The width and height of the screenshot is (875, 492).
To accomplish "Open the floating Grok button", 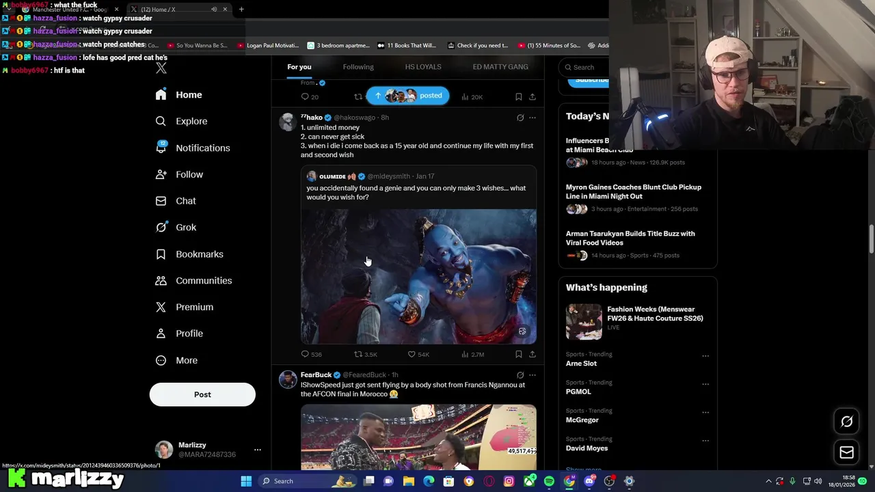I will (846, 422).
